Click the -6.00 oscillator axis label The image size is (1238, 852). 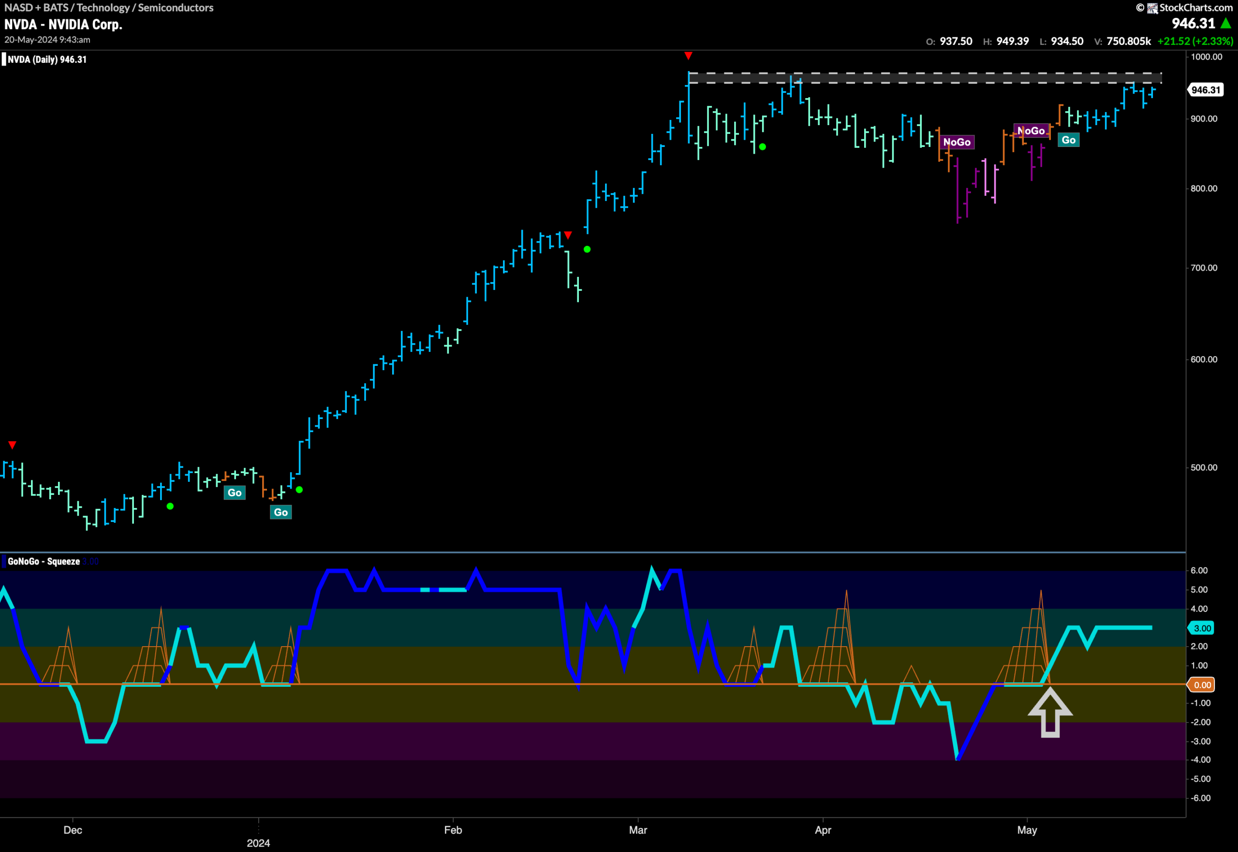pyautogui.click(x=1201, y=798)
